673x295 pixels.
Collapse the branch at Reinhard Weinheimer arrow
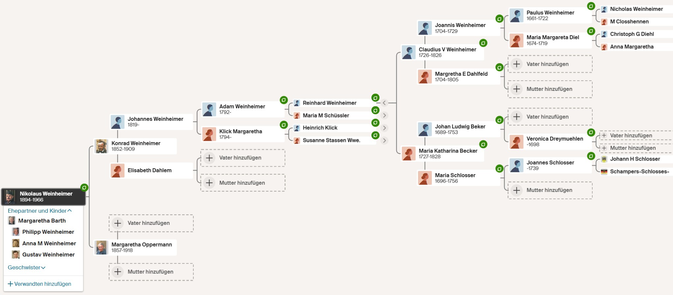point(384,103)
